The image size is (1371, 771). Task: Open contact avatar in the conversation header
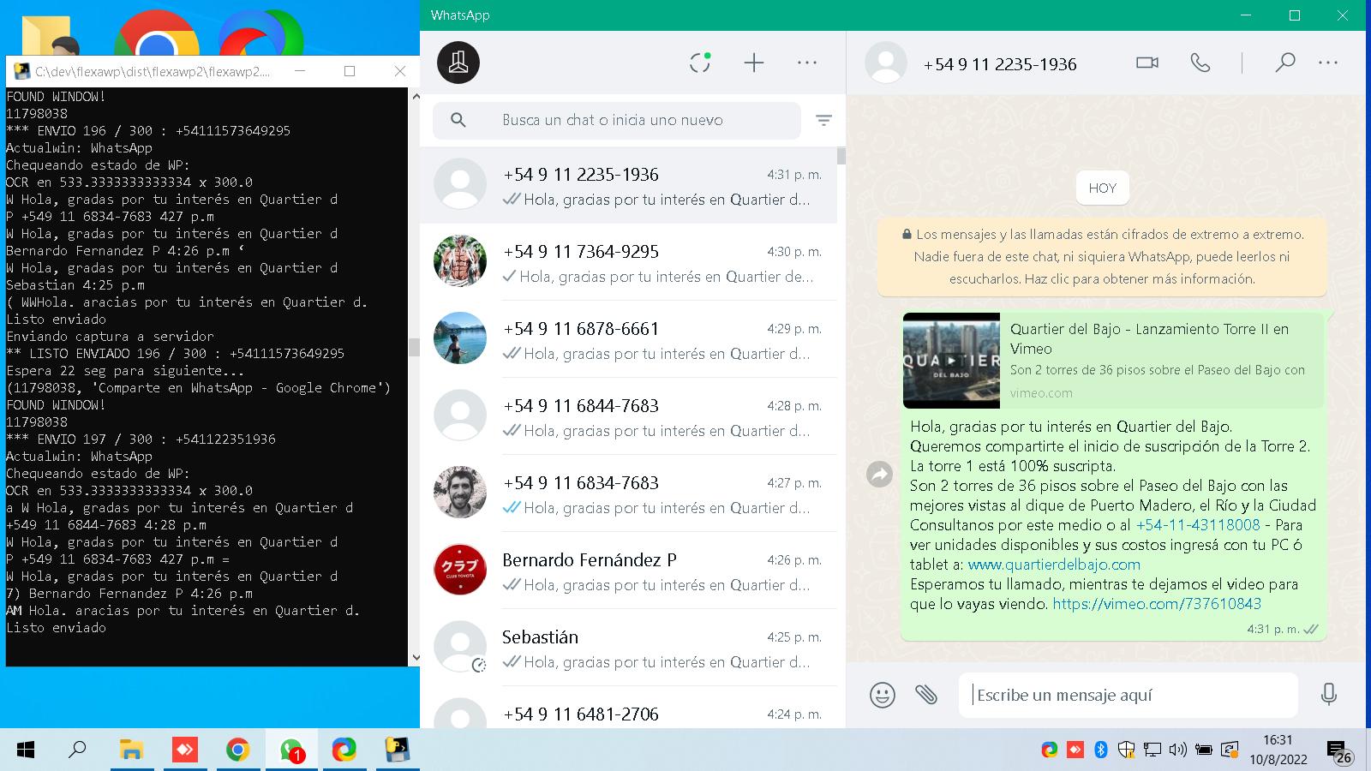coord(886,63)
